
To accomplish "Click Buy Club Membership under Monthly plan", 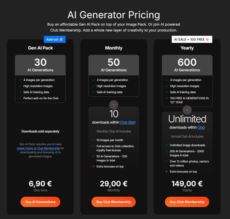I will pyautogui.click(x=114, y=202).
